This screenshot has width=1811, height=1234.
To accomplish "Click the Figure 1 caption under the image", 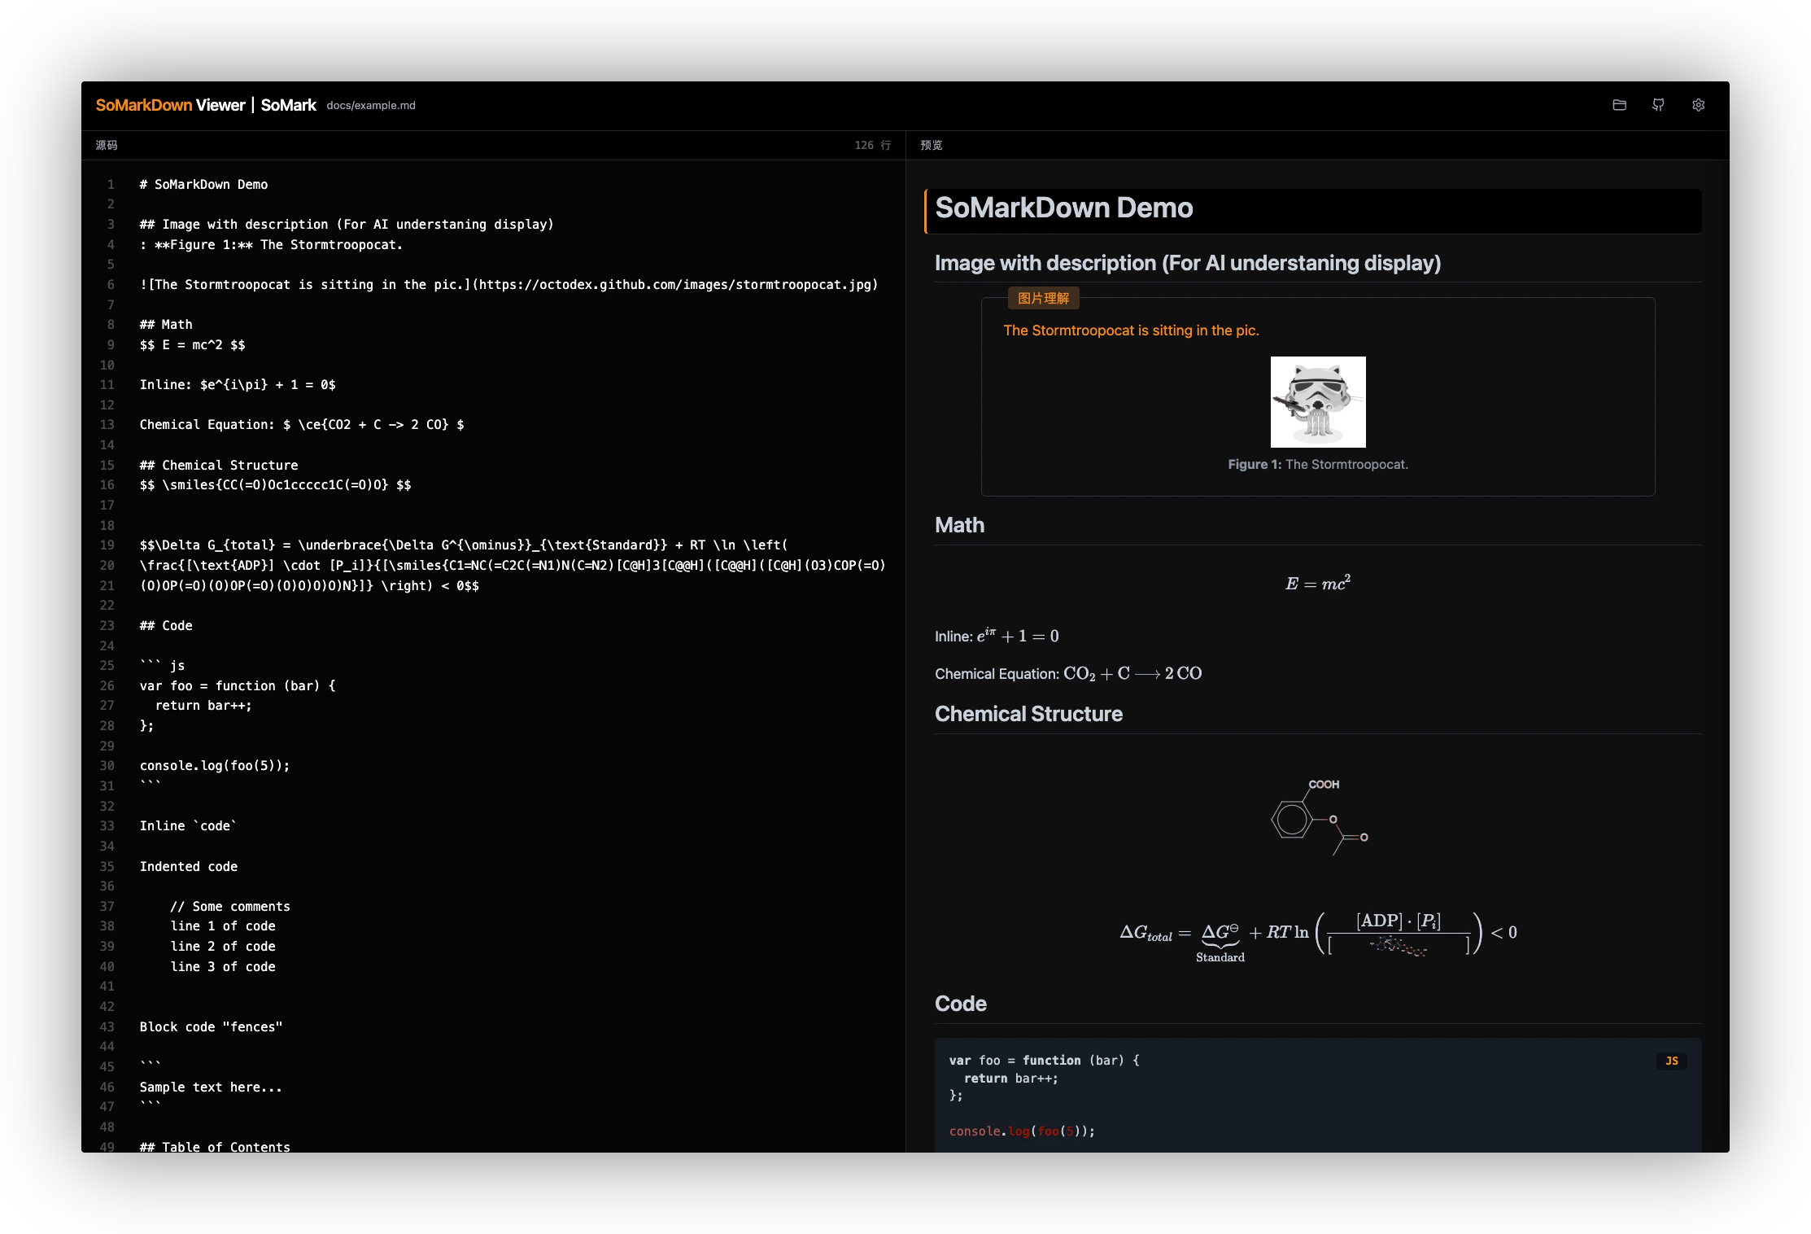I will tap(1318, 464).
